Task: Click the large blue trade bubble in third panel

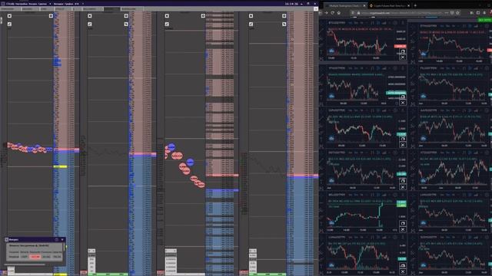Action: [x=171, y=146]
